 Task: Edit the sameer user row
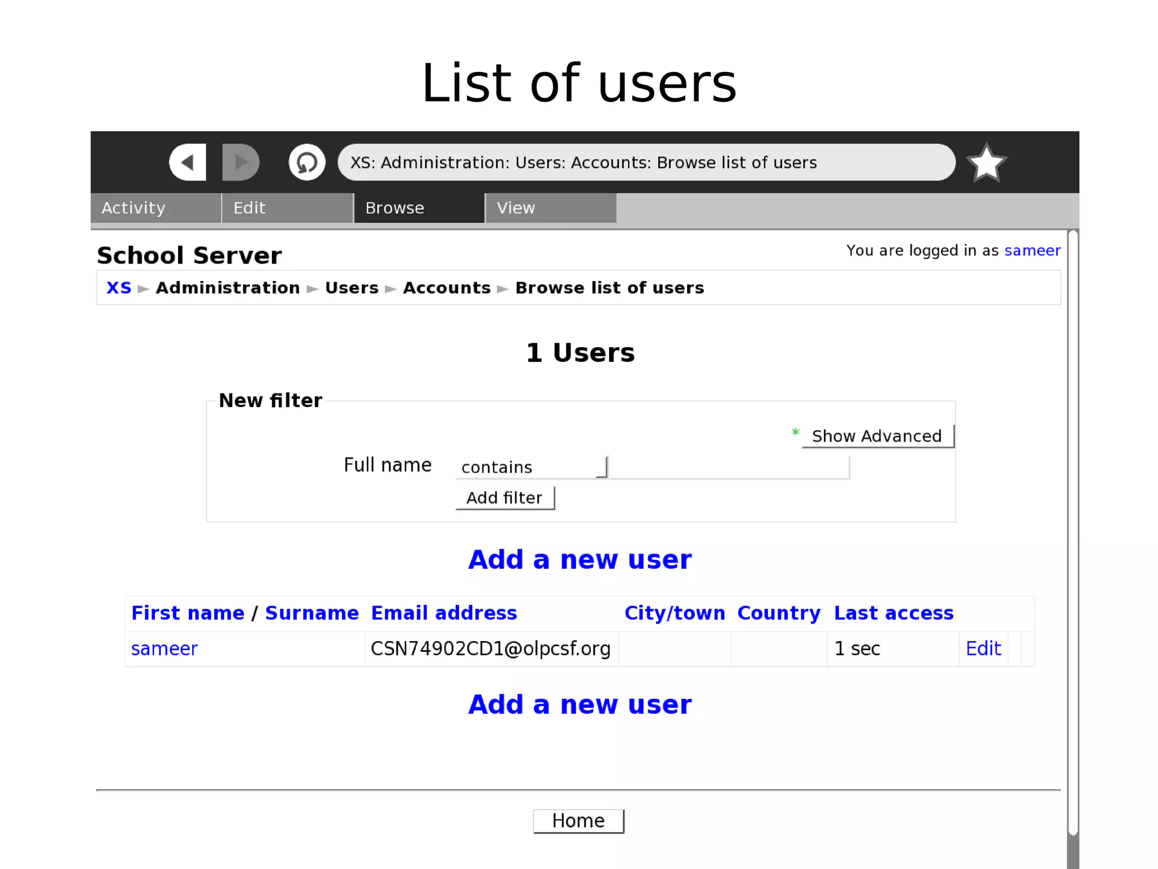click(x=983, y=648)
